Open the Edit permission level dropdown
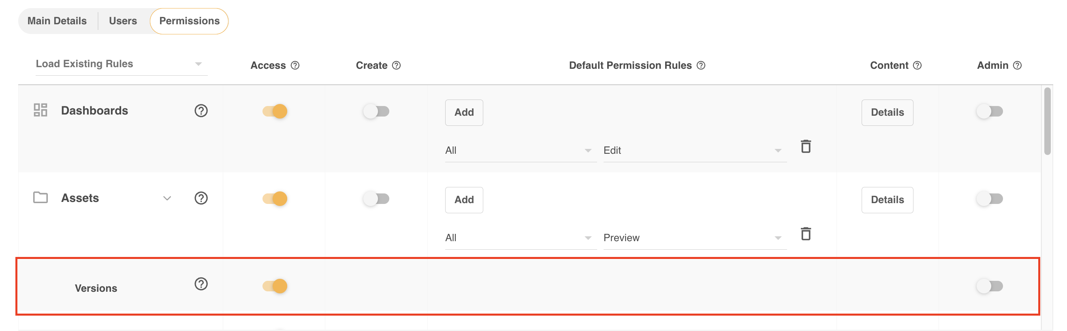This screenshot has height=331, width=1067. coord(695,150)
